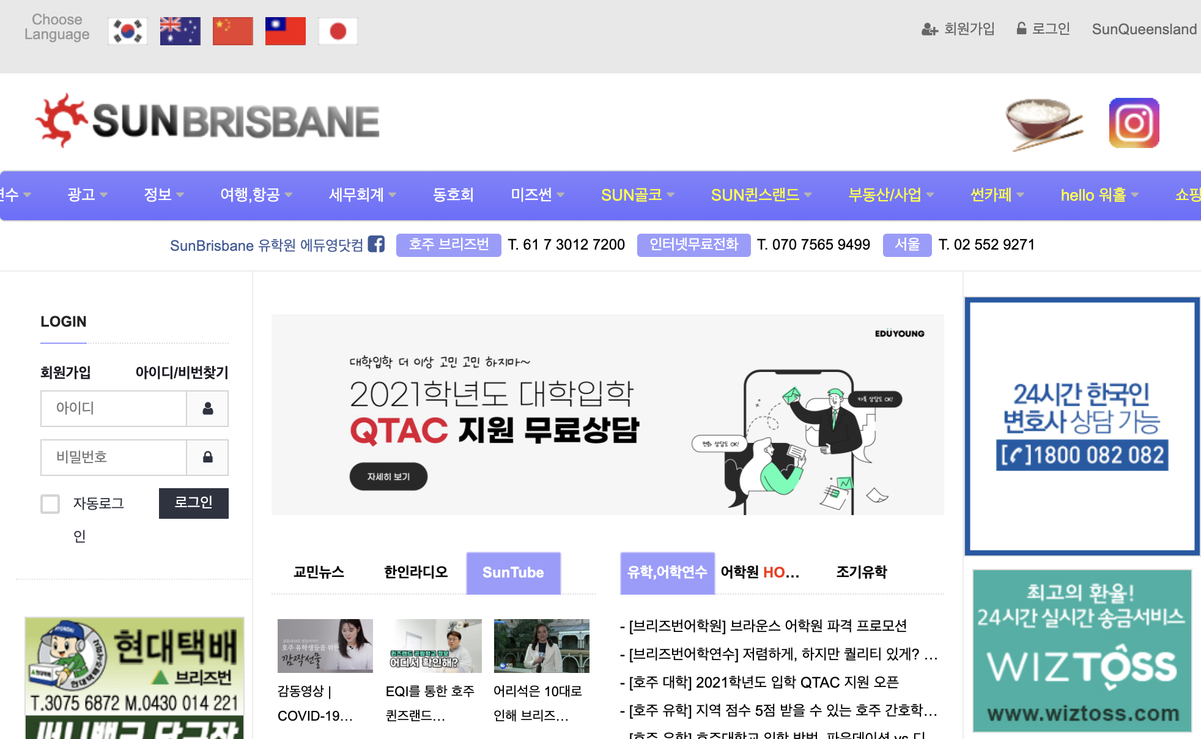Select the Korean flag language icon
This screenshot has height=739, width=1201.
[128, 31]
